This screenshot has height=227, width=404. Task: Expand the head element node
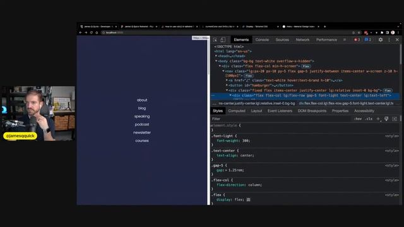tap(216, 56)
